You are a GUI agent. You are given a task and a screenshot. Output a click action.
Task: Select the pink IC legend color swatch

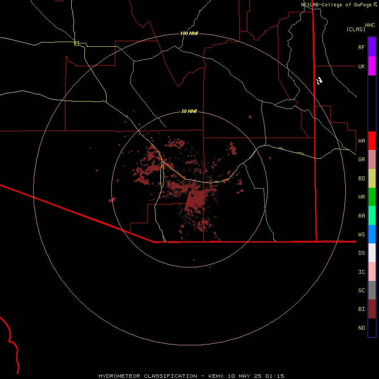click(x=372, y=272)
